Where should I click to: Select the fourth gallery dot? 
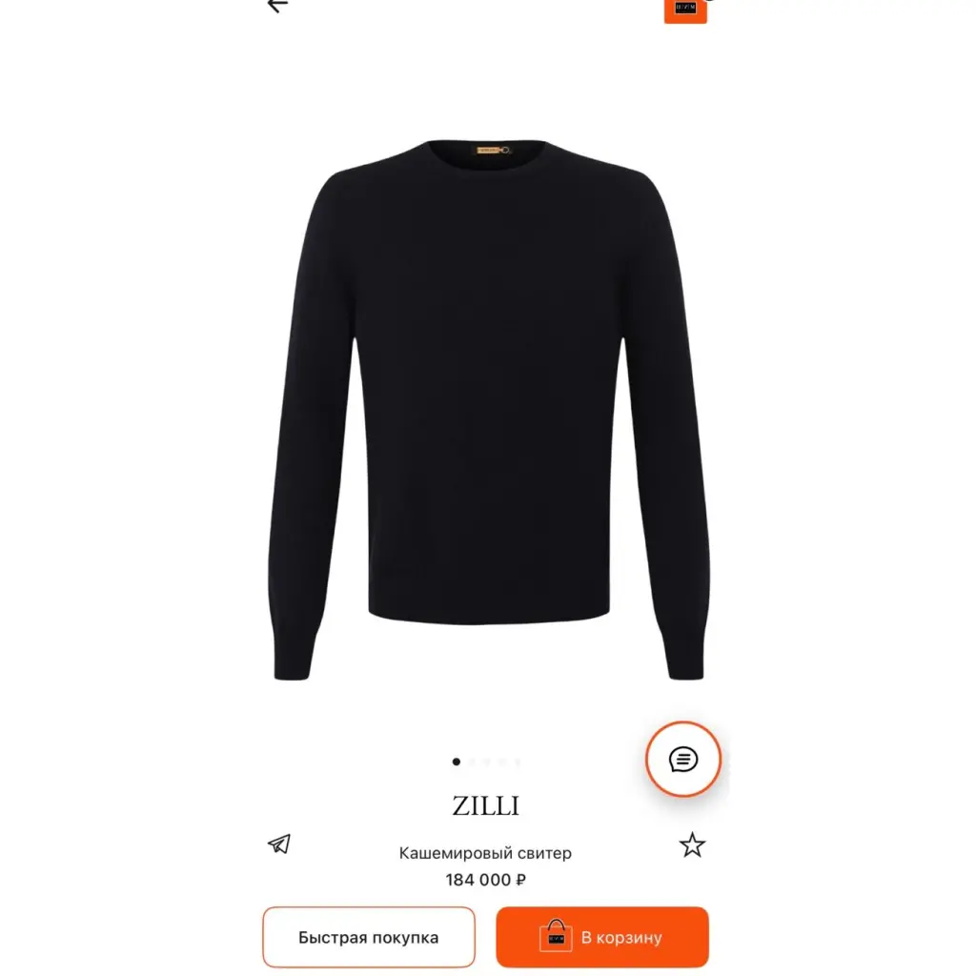502,762
